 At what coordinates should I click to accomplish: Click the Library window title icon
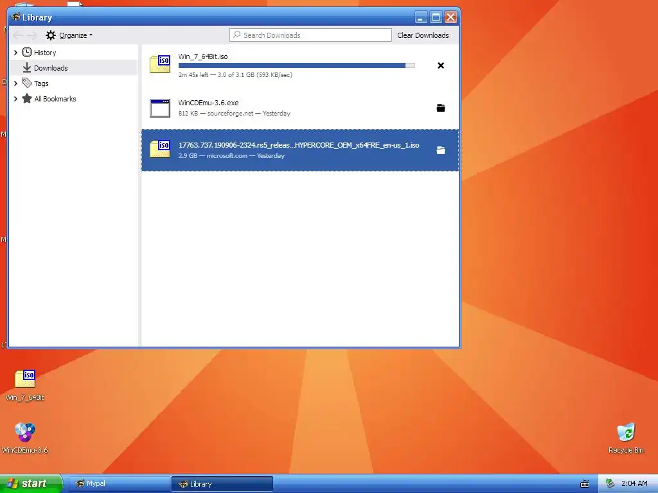[x=16, y=17]
